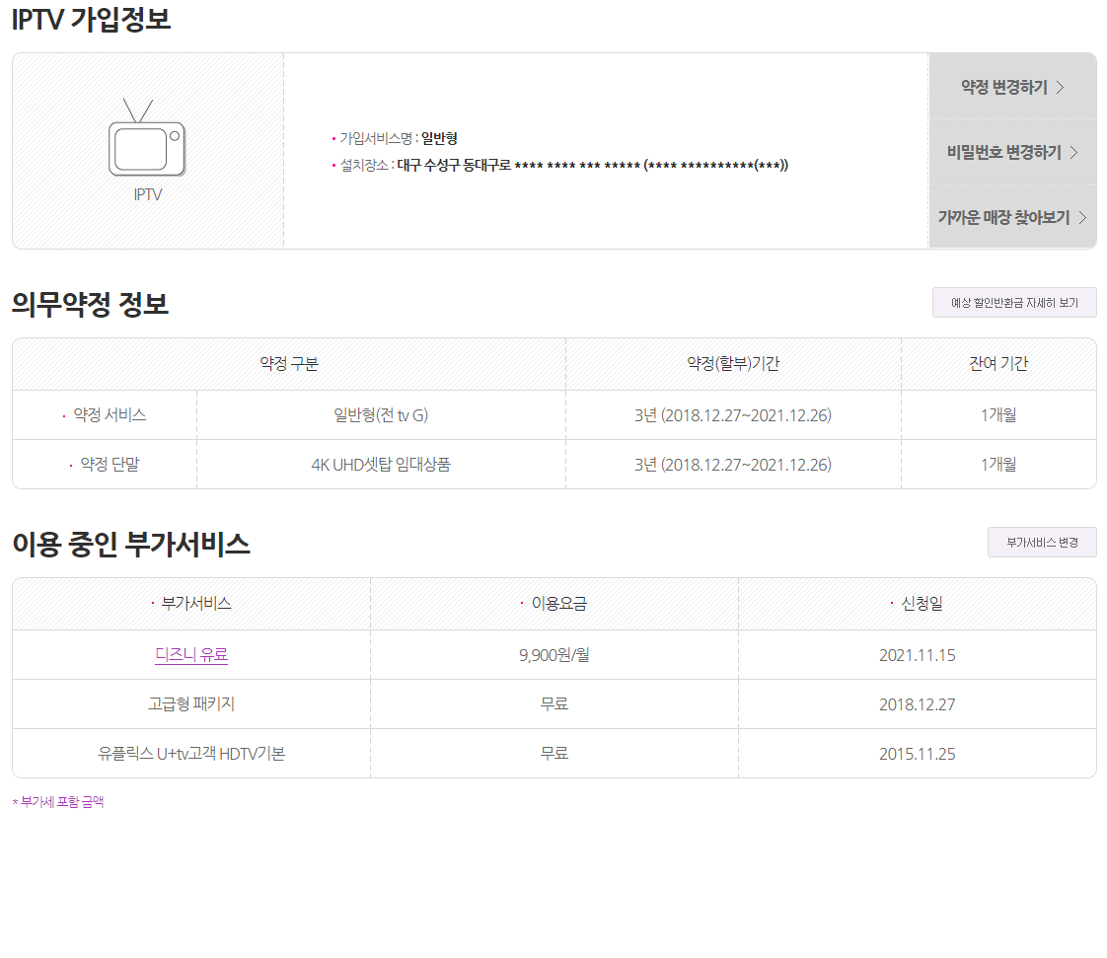Open the 디즈니 유료 service link

click(189, 654)
